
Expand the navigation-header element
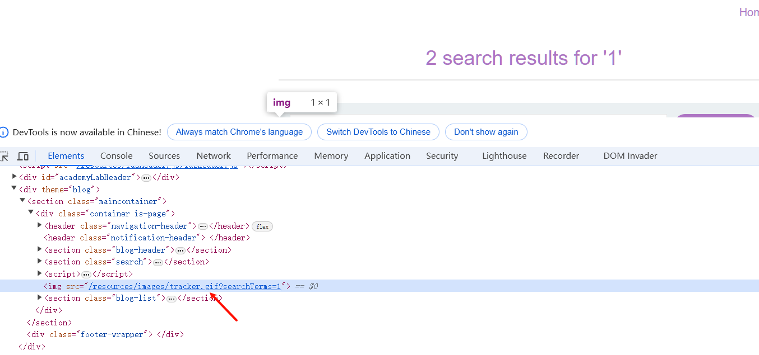tap(40, 225)
